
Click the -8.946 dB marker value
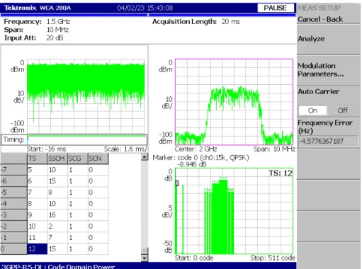tap(192, 164)
